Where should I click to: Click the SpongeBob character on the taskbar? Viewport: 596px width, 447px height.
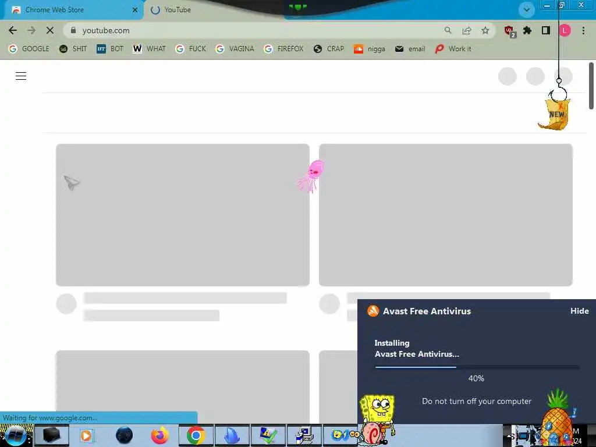tap(378, 409)
